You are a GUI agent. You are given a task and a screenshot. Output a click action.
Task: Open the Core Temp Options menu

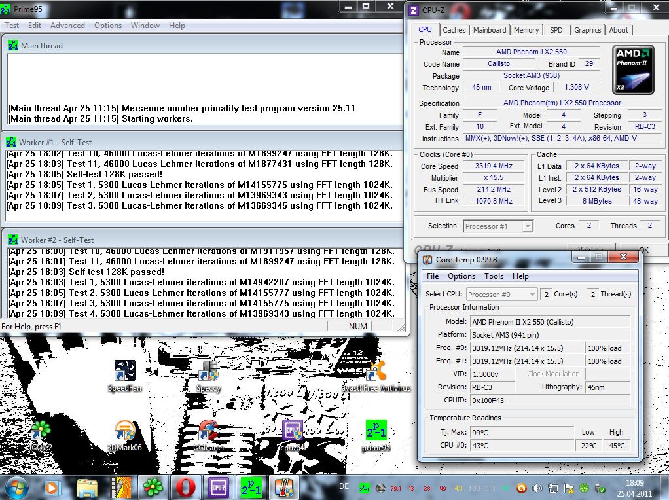coord(461,276)
